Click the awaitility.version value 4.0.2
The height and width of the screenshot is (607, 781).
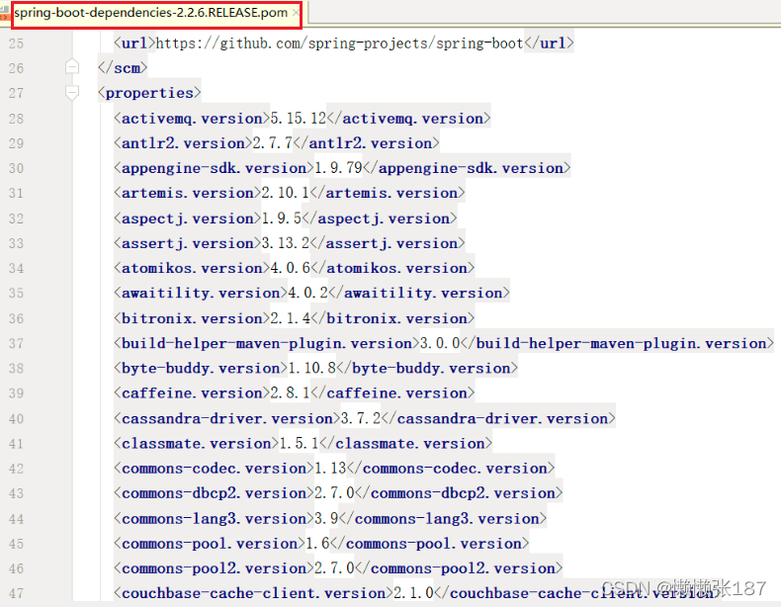coord(307,293)
